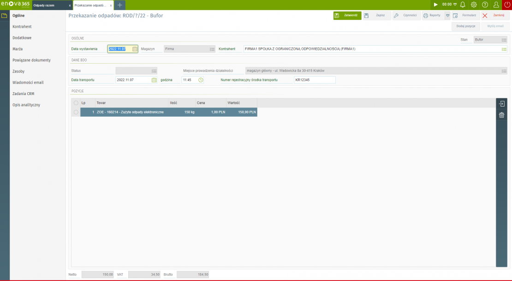Select the row 1 ZOE radio checkbox
The height and width of the screenshot is (281, 512).
76,112
